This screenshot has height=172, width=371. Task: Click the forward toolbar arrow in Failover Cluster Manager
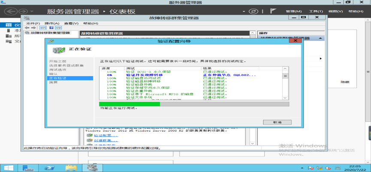(33, 28)
